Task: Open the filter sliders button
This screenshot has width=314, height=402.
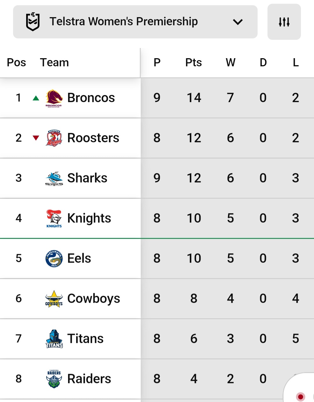Action: 284,22
